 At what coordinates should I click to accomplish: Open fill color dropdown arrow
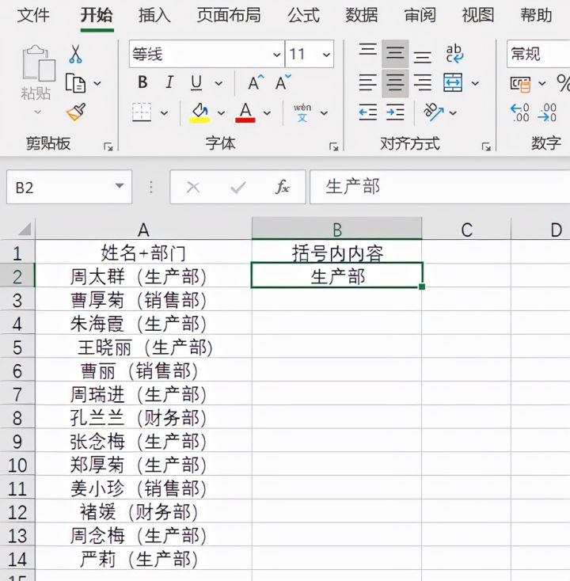[x=221, y=113]
